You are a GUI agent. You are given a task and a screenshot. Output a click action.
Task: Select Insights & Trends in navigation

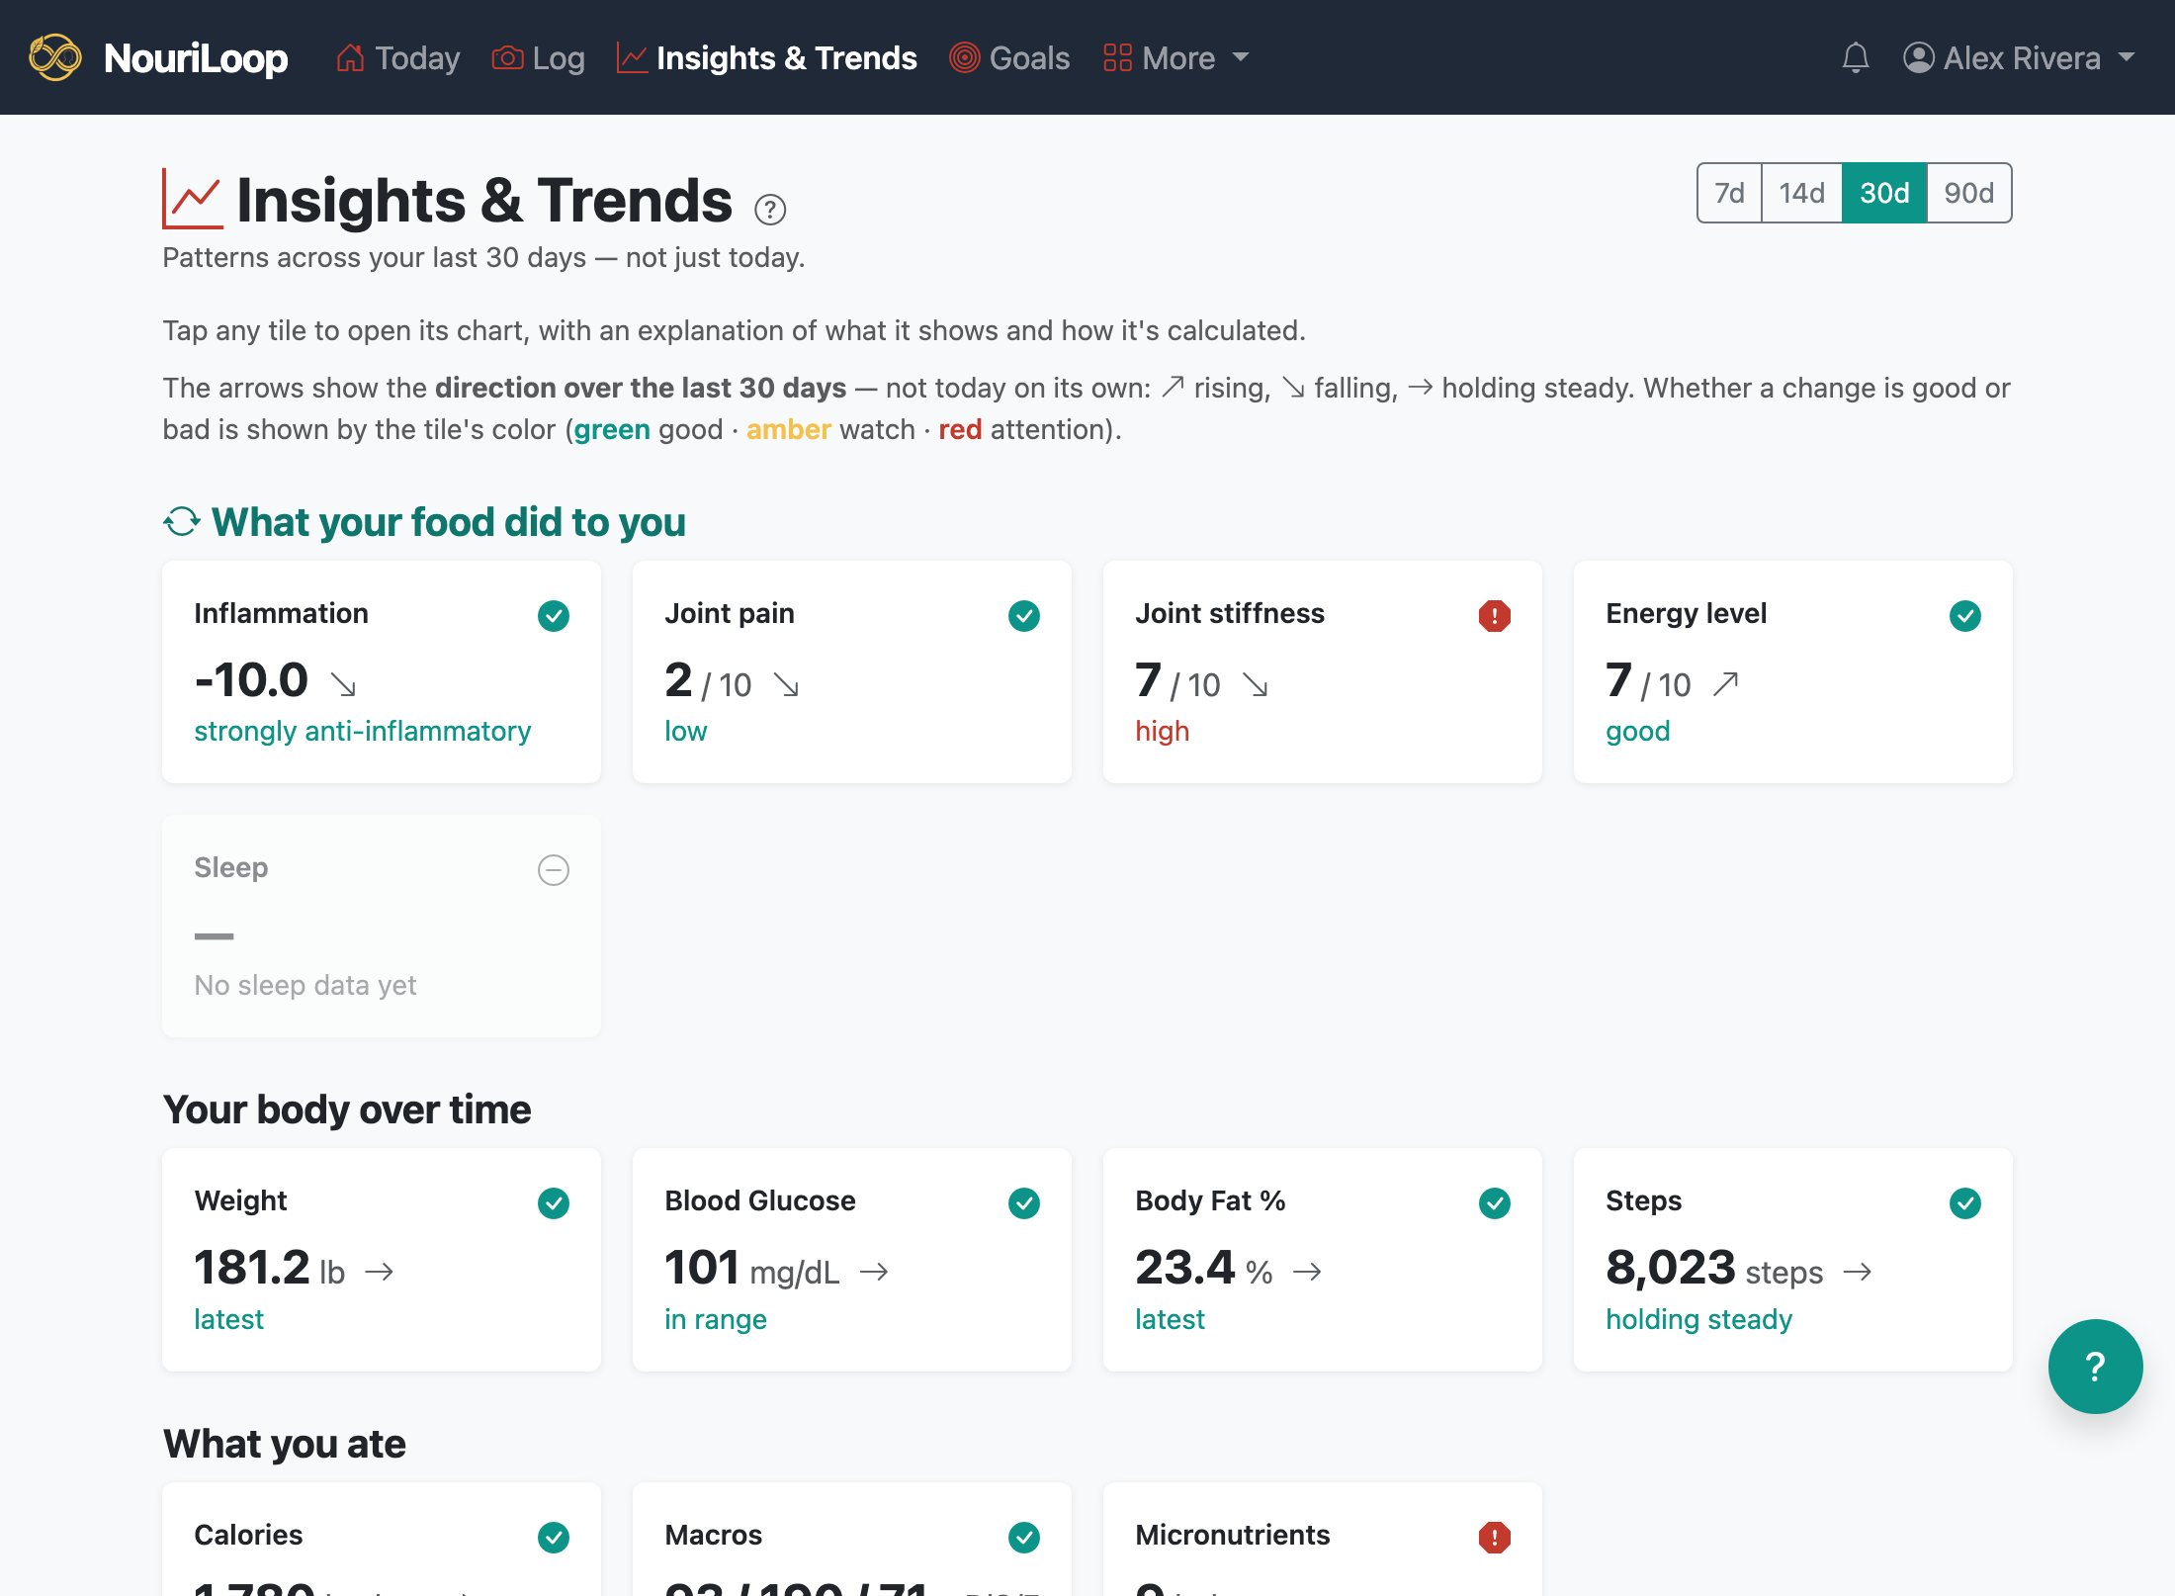767,57
